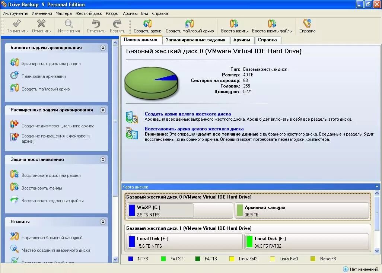
Task: Click icon beside Восстановить архив целого жесткого диска
Action: pyautogui.click(x=132, y=133)
